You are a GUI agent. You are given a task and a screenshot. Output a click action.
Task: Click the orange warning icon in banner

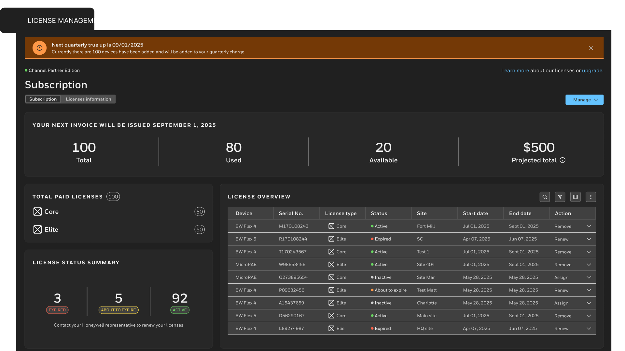(x=39, y=48)
